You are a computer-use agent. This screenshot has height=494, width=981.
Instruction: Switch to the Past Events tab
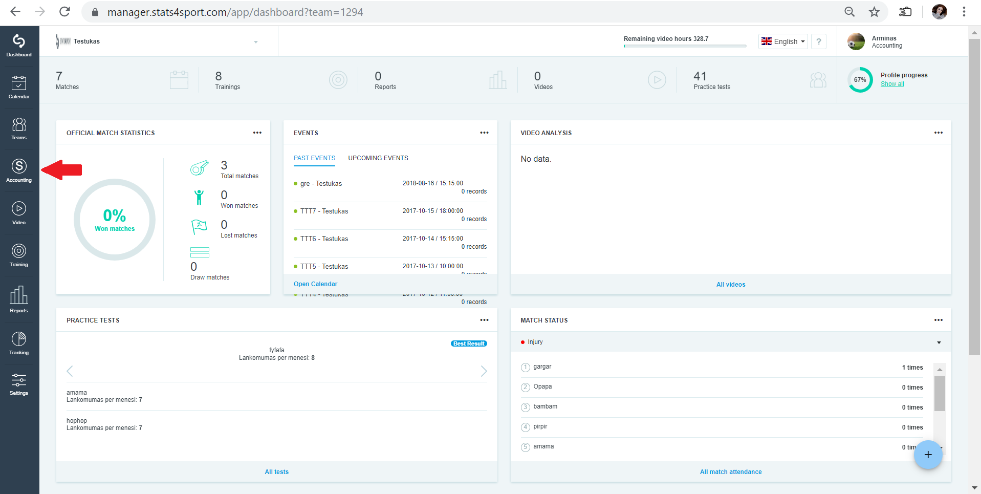pyautogui.click(x=314, y=158)
